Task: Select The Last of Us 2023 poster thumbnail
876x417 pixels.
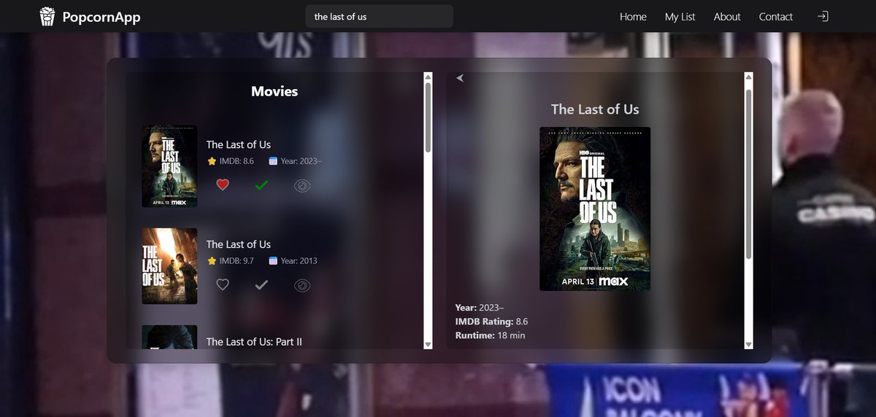Action: [x=169, y=166]
